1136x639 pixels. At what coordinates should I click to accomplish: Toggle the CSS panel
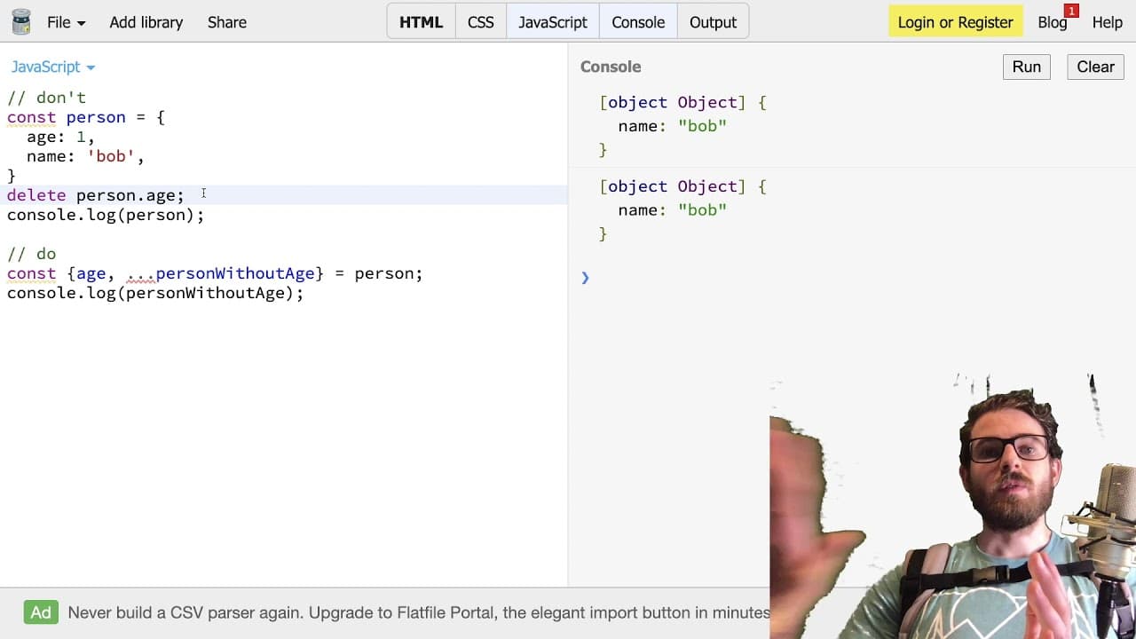[480, 22]
